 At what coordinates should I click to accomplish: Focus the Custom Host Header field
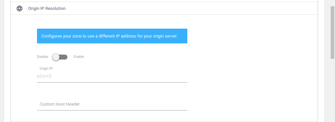(112, 104)
